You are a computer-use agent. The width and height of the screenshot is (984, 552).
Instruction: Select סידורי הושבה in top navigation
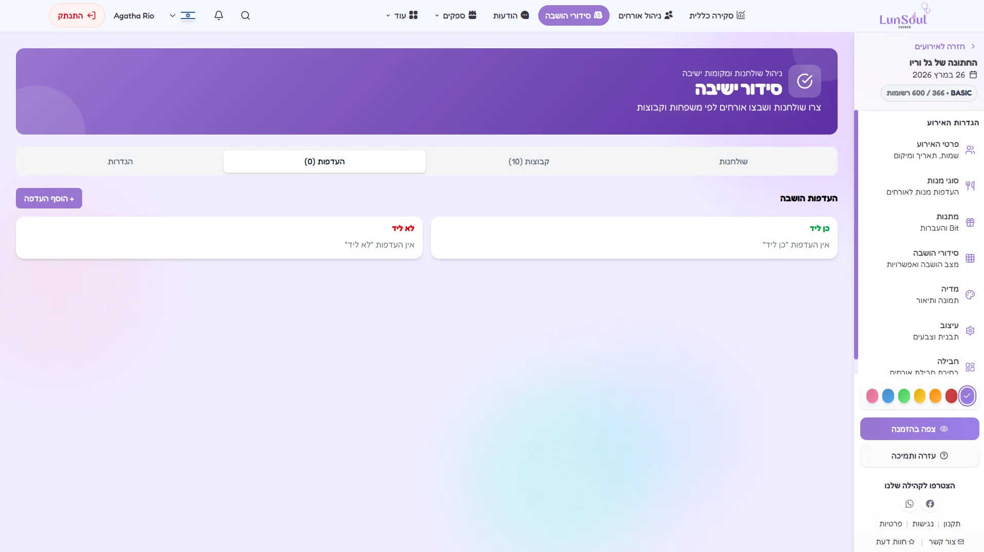coord(574,15)
